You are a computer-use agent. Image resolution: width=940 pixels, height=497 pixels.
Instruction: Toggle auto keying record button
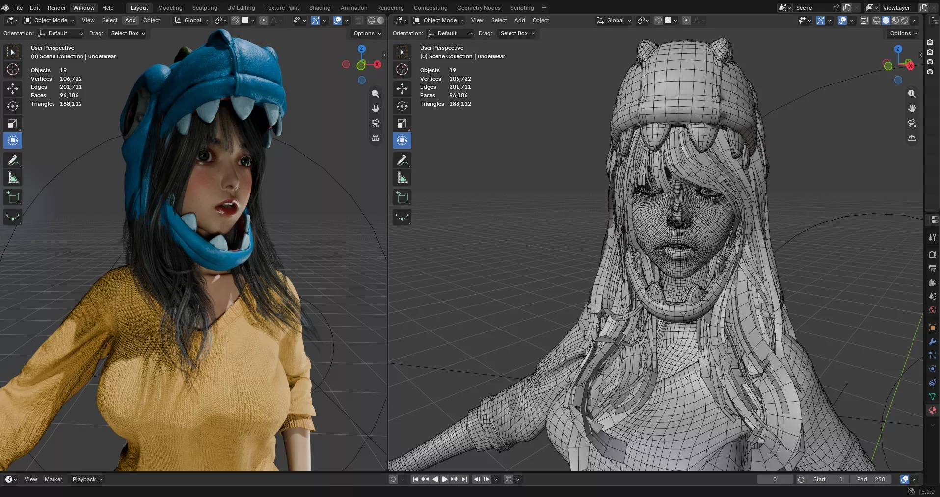click(x=393, y=479)
